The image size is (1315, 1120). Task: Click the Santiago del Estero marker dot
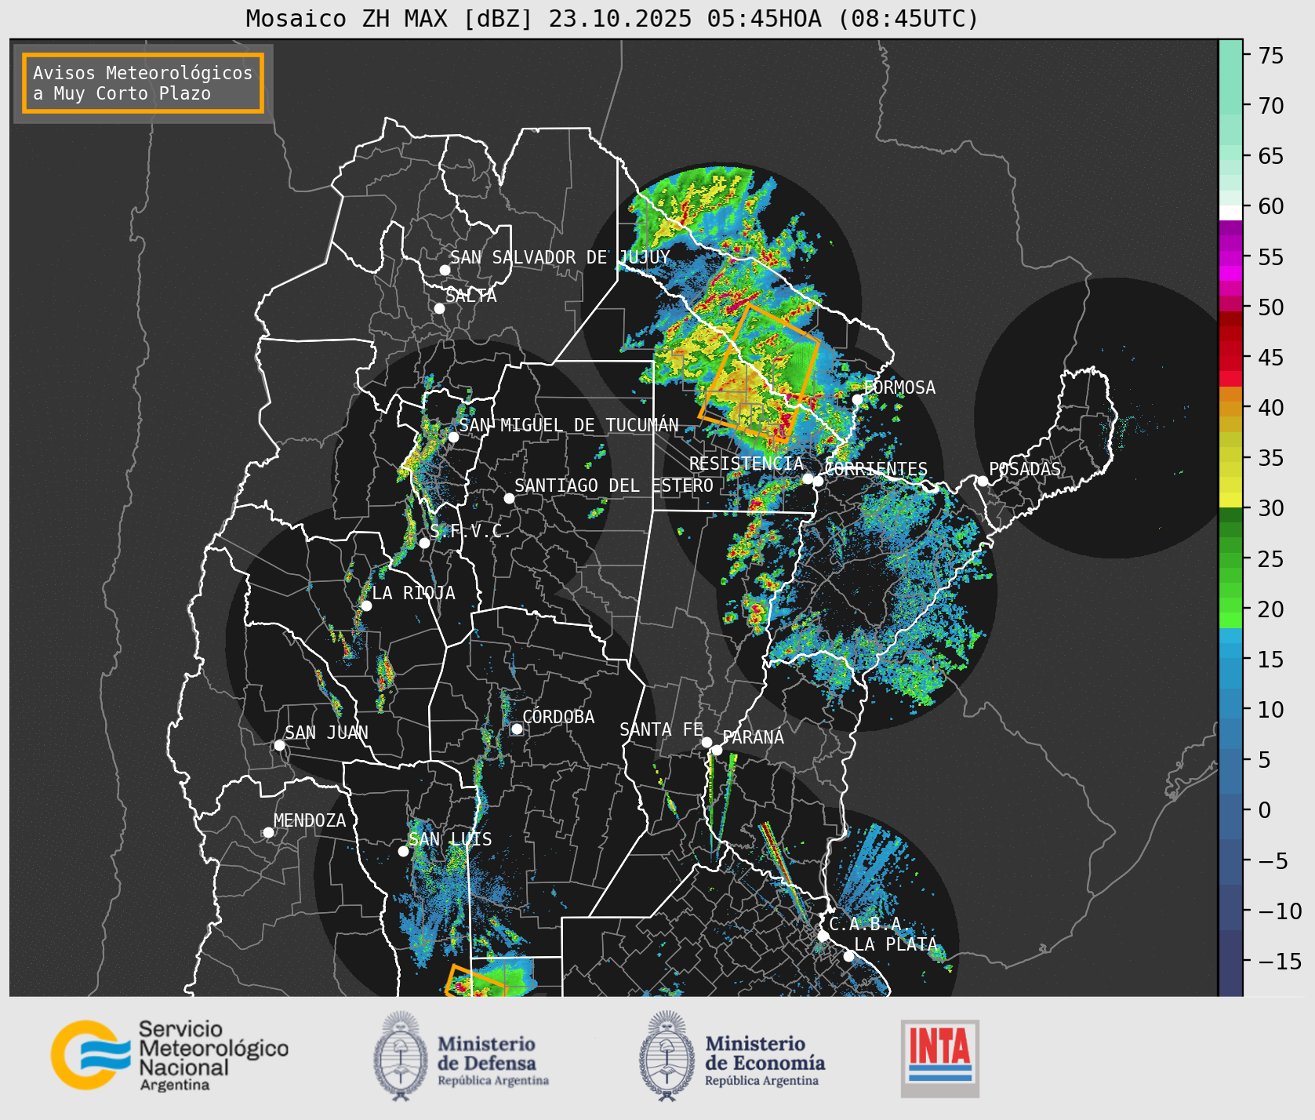point(509,498)
